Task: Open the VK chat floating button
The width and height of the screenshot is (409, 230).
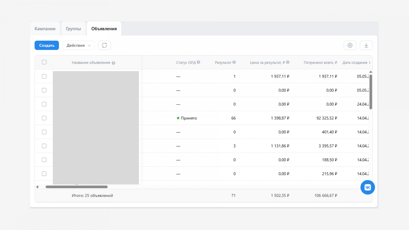Action: click(368, 187)
